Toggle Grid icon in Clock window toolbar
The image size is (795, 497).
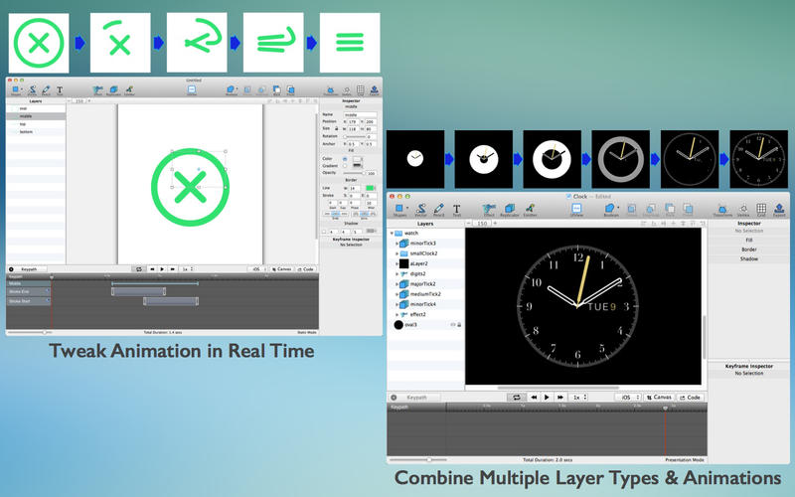[761, 210]
